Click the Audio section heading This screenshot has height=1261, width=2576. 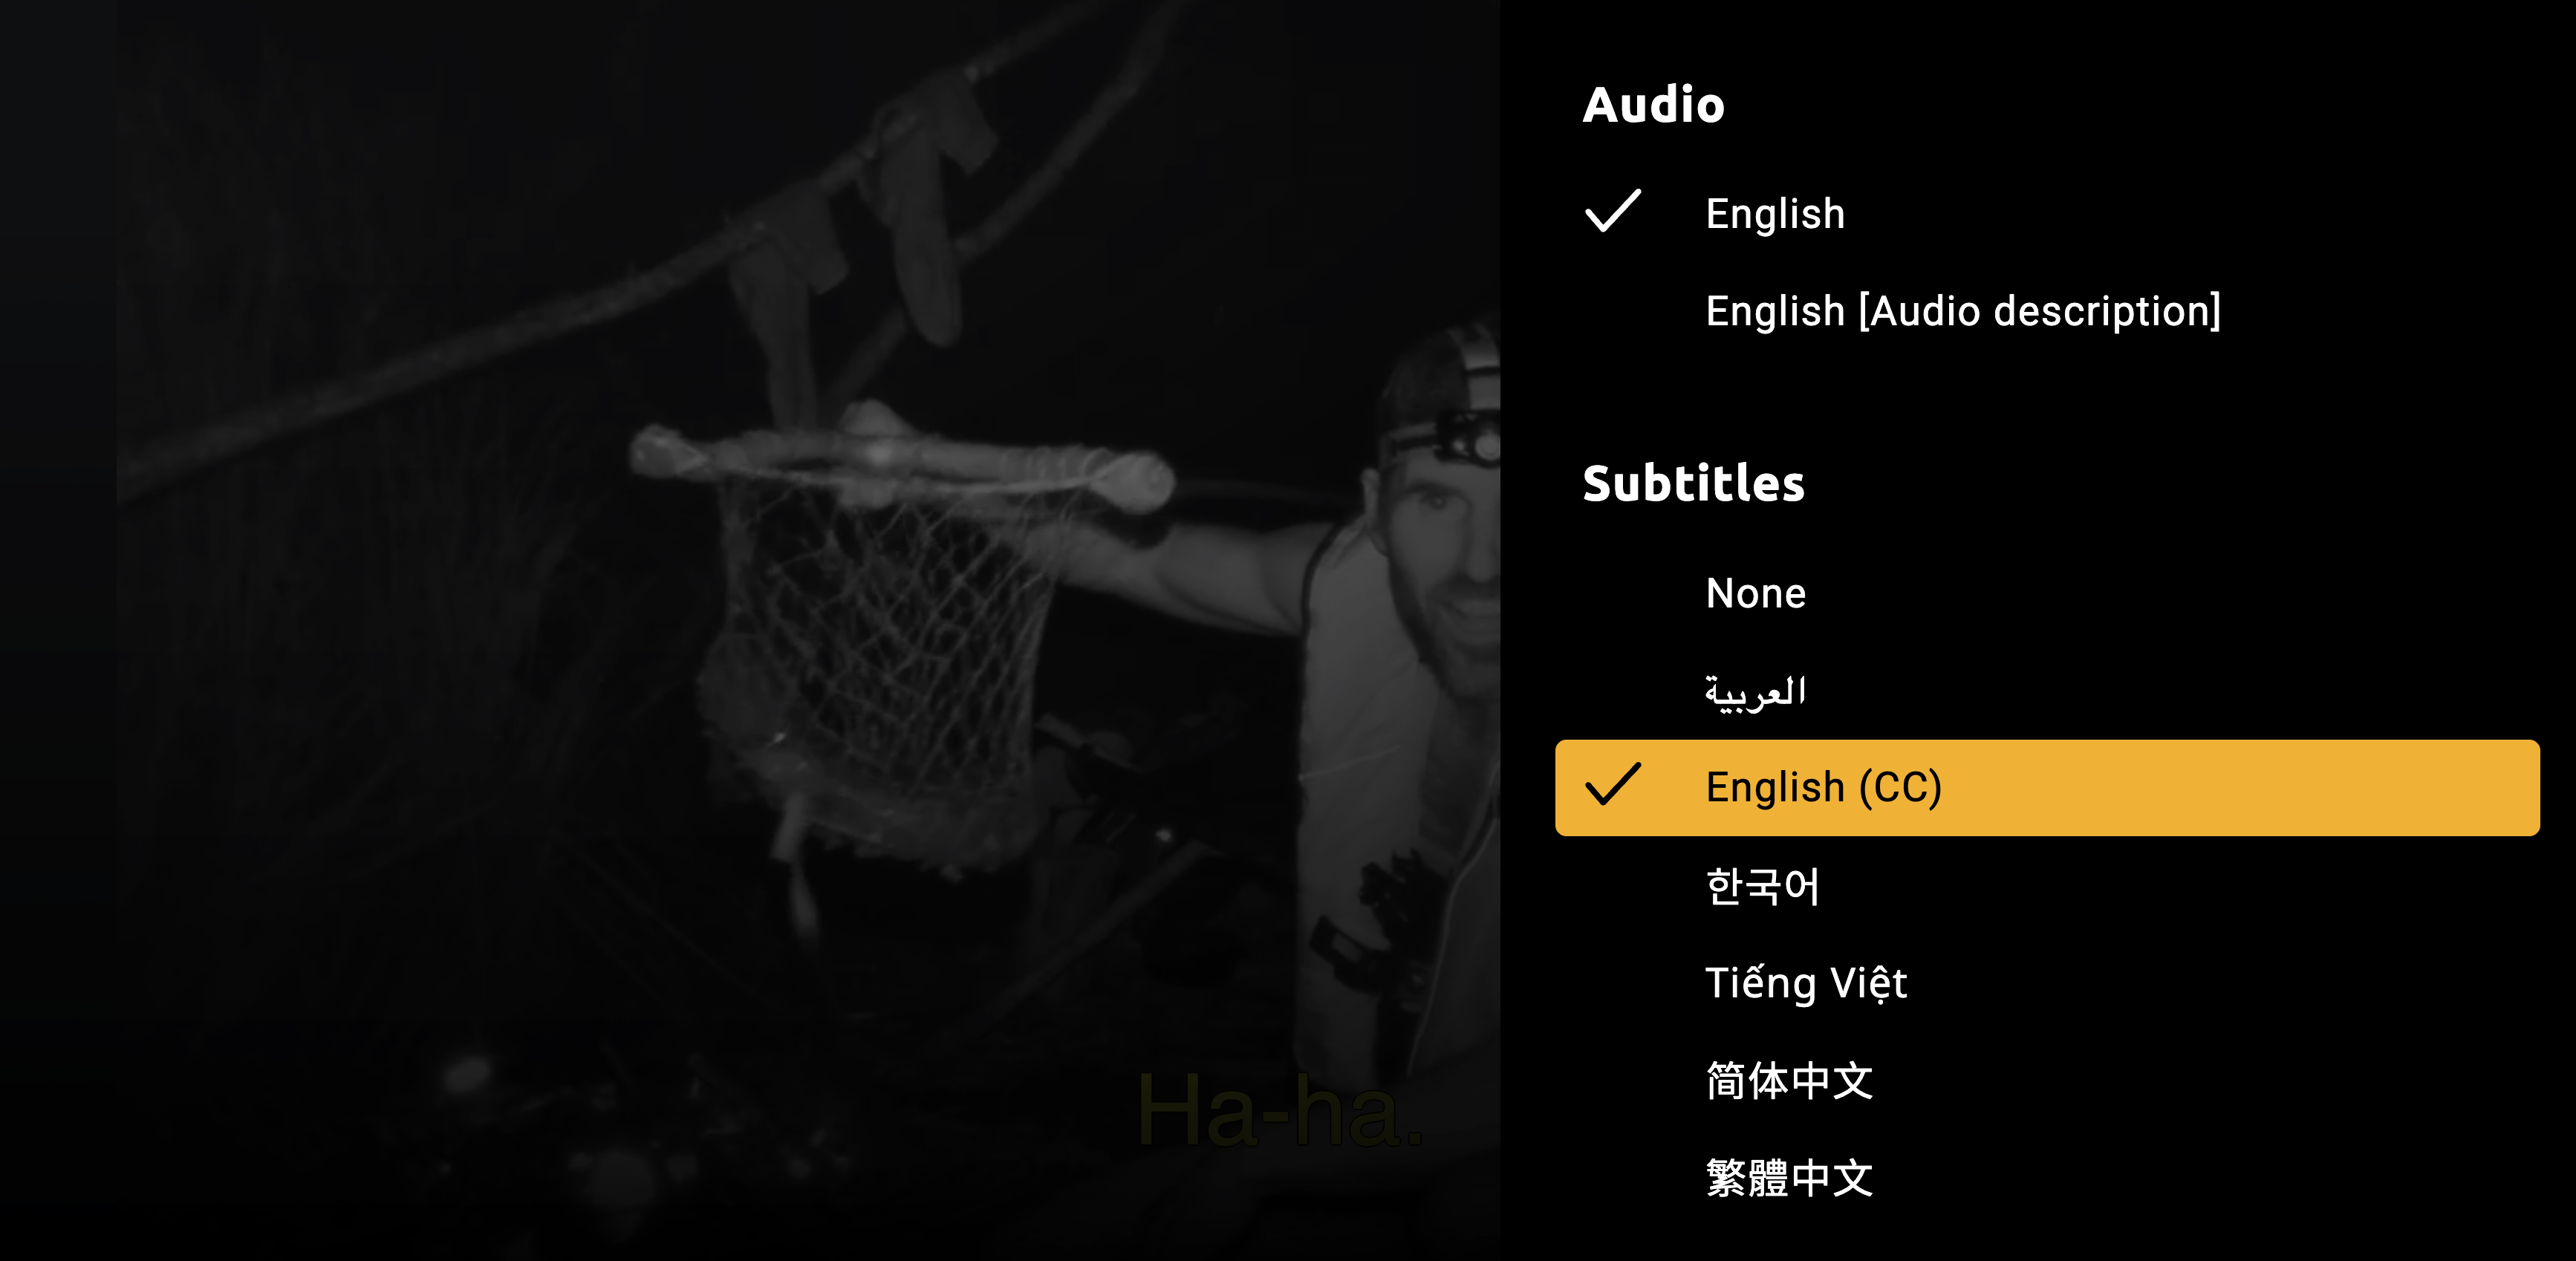tap(1653, 104)
